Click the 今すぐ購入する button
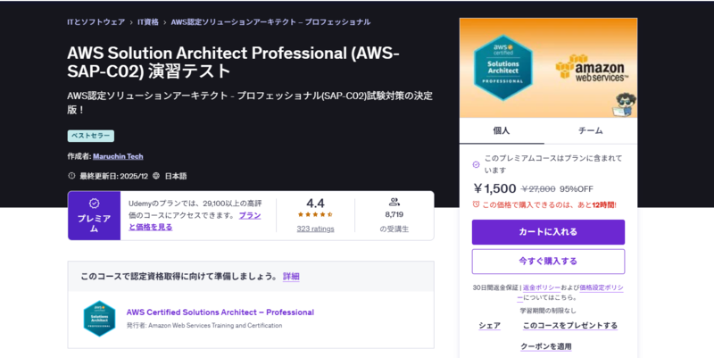This screenshot has height=358, width=714. (548, 262)
